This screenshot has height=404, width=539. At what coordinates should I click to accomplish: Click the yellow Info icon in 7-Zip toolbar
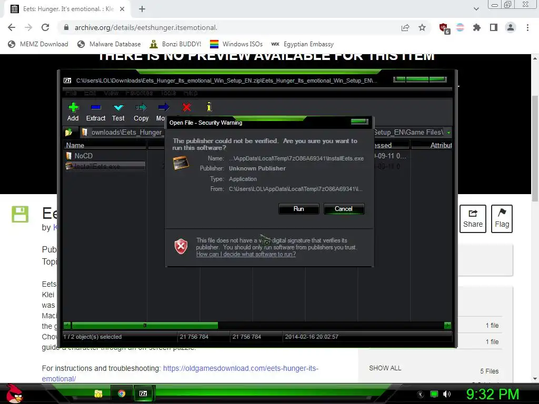click(209, 107)
